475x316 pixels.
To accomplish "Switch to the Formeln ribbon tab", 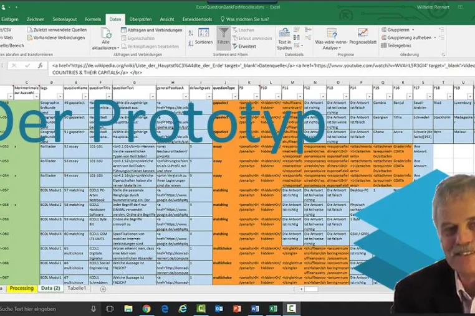I will pyautogui.click(x=93, y=19).
